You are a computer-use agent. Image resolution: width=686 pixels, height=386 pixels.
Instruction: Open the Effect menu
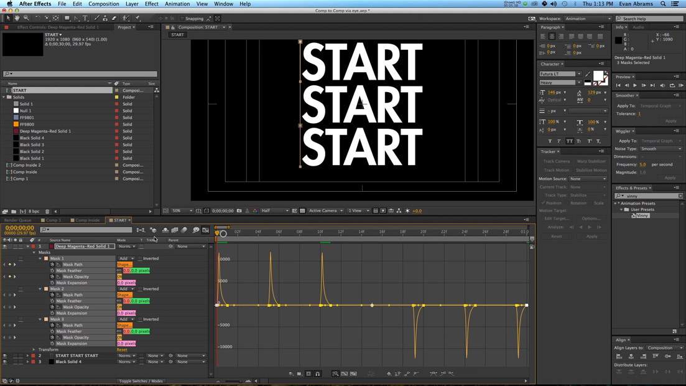pyautogui.click(x=151, y=4)
